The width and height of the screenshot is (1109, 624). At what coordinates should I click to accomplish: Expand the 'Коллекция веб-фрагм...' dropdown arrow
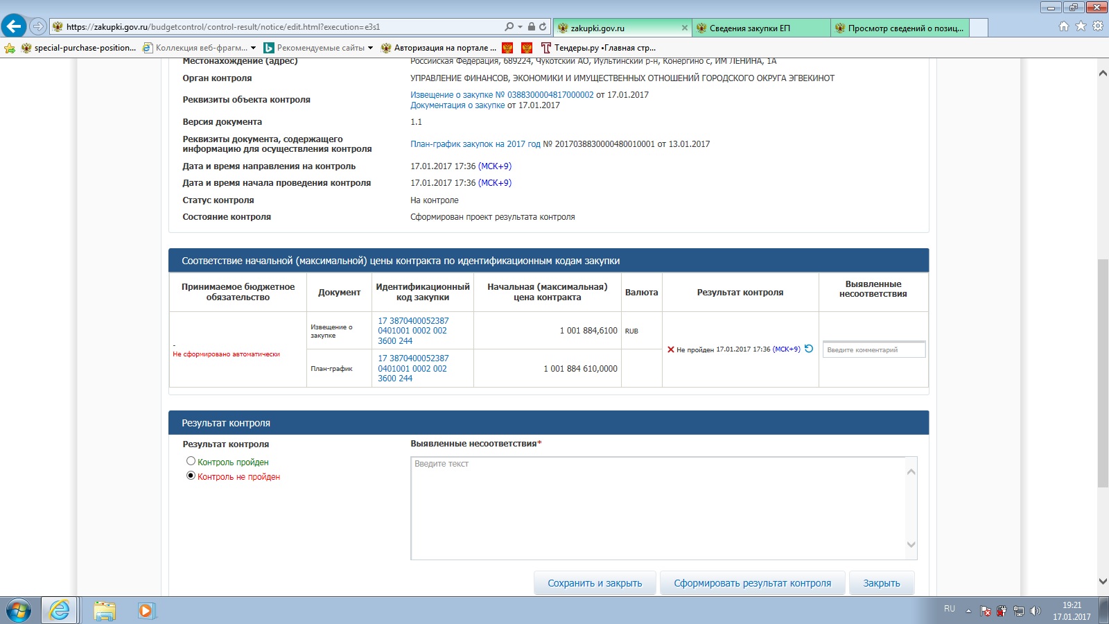click(253, 48)
